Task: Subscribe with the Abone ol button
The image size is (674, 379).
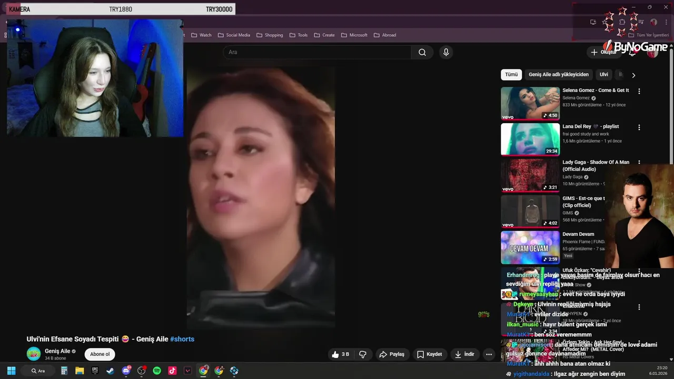Action: click(100, 354)
